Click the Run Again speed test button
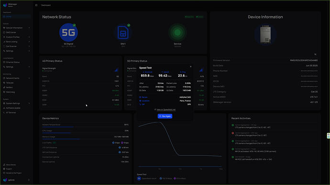 (165, 116)
